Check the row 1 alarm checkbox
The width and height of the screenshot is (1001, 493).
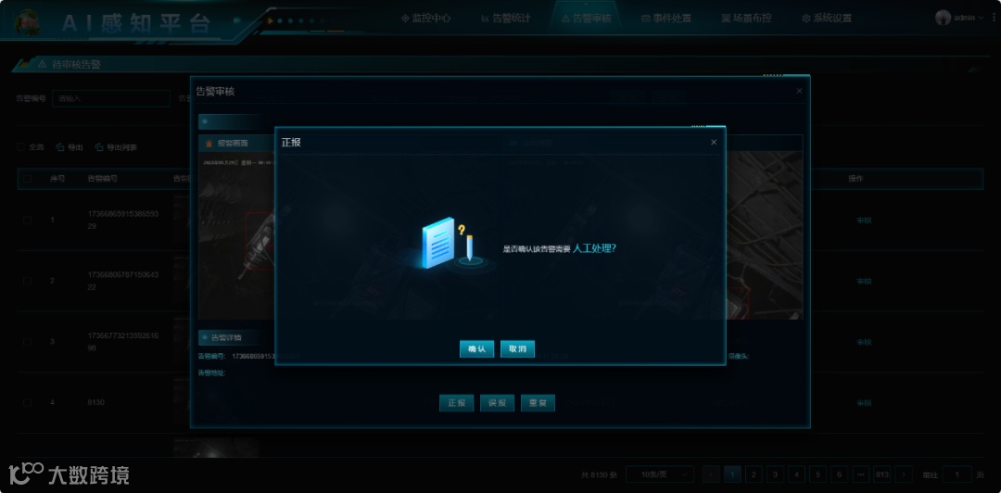point(27,221)
